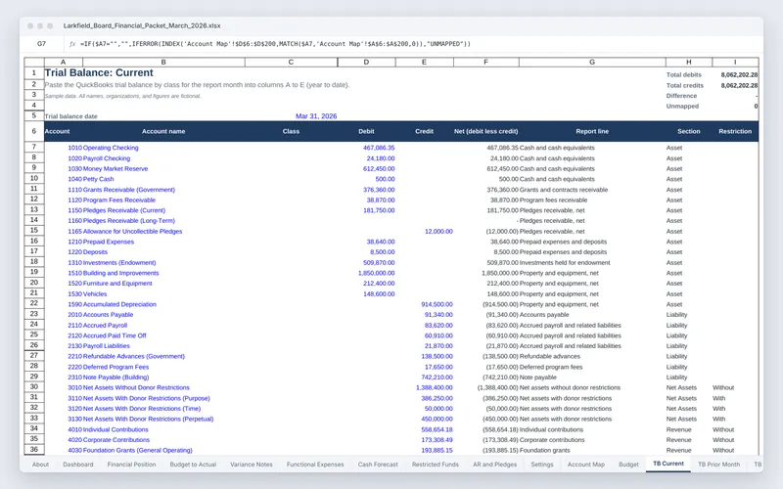Click the Report line column heading
The image size is (783, 489).
tap(592, 131)
